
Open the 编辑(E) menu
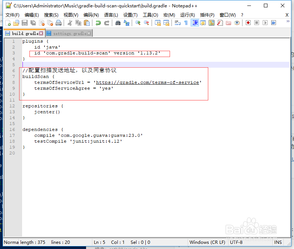(32, 15)
